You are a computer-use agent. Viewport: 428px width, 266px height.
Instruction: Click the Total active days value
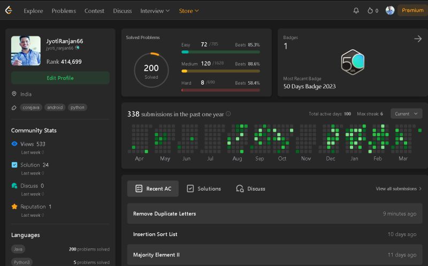(347, 114)
